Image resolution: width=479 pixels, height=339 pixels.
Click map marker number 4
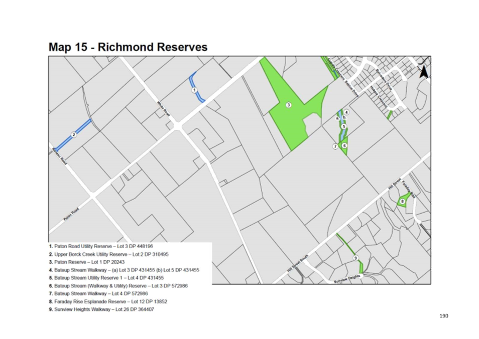coord(346,112)
